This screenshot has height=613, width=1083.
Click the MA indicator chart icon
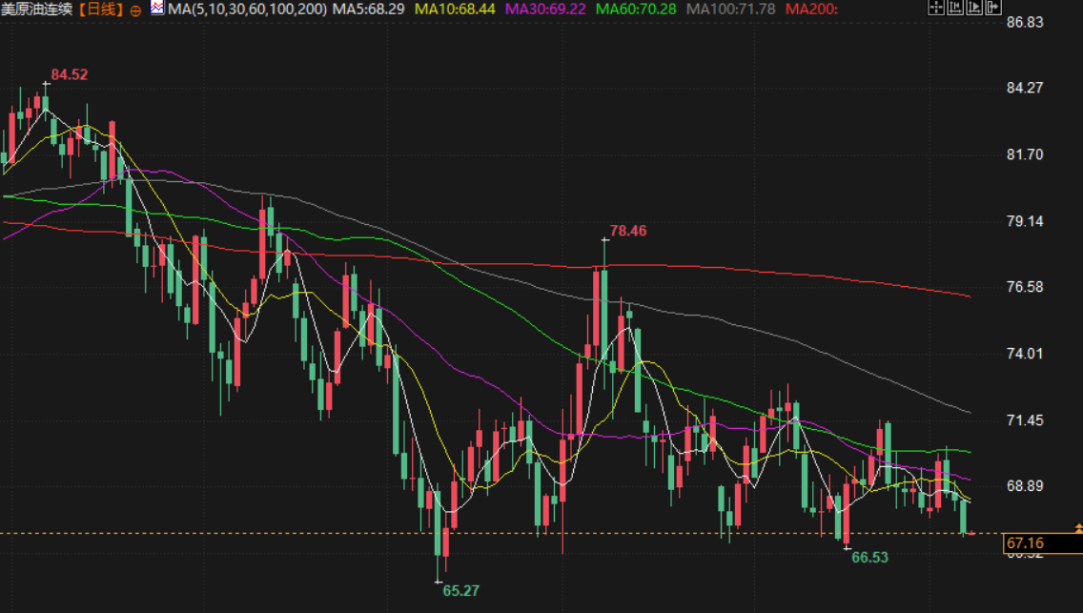157,9
